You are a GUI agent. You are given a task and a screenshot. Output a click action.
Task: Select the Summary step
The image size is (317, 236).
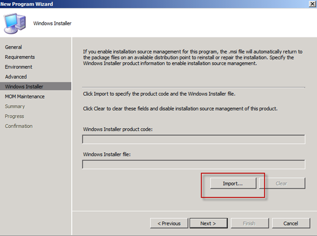pos(15,106)
